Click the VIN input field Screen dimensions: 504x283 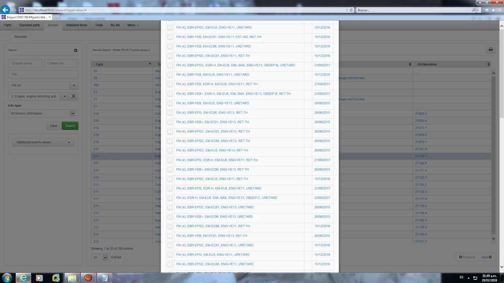43,74
